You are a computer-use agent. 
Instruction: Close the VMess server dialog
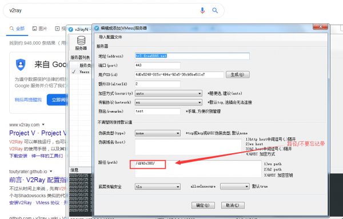(x=320, y=27)
